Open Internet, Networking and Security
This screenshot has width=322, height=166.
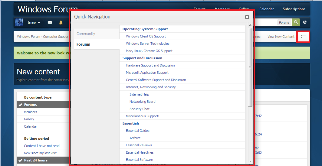(151, 87)
